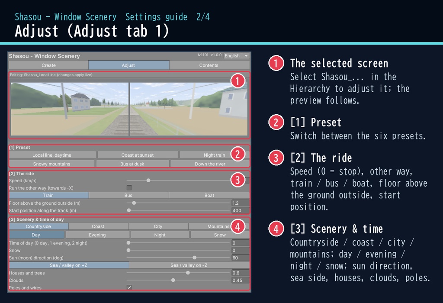Click the Speed (km/h) slider
443x303 pixels.
(178, 181)
